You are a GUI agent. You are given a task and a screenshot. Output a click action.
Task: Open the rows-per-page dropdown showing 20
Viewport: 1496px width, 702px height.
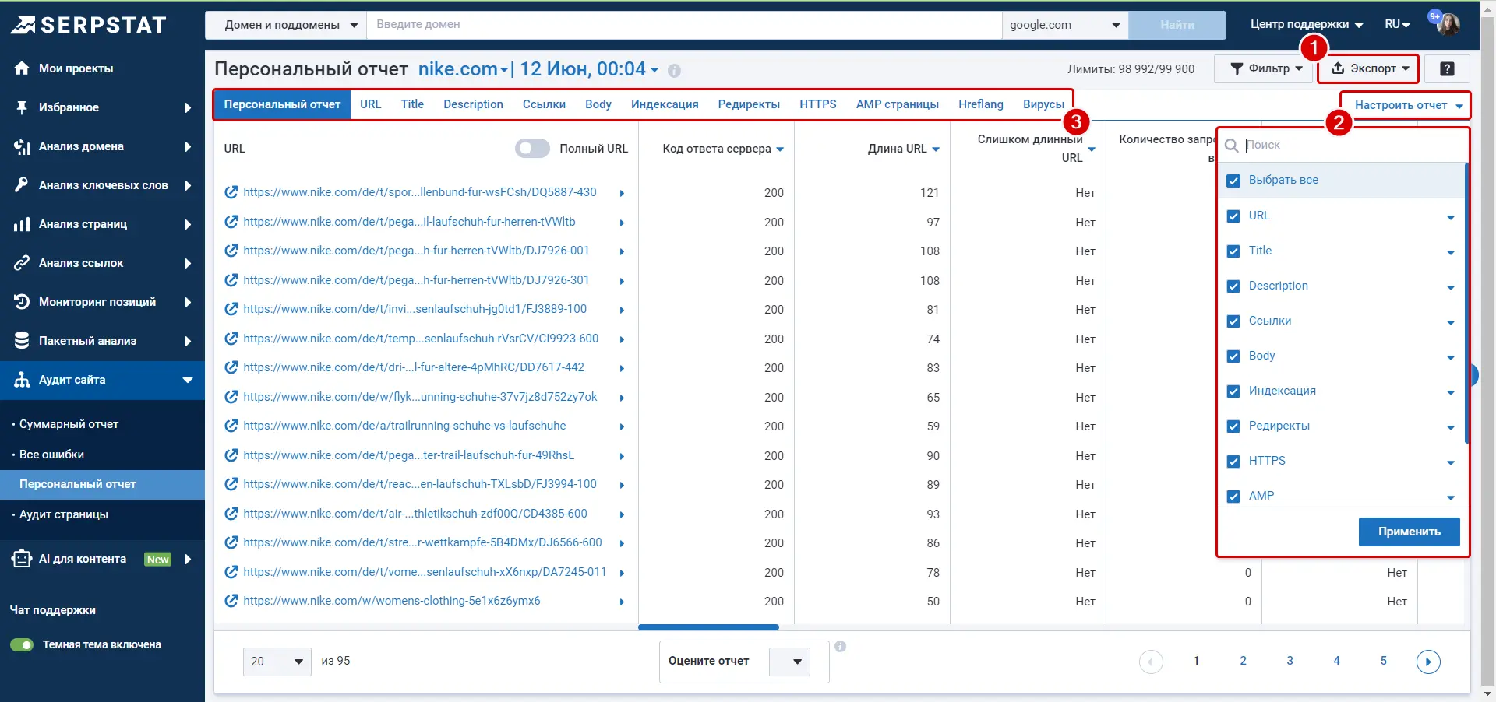point(277,662)
